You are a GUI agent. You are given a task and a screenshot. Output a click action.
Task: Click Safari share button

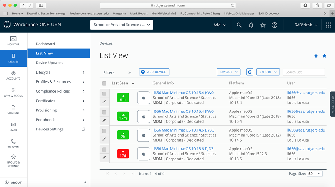(317, 5)
